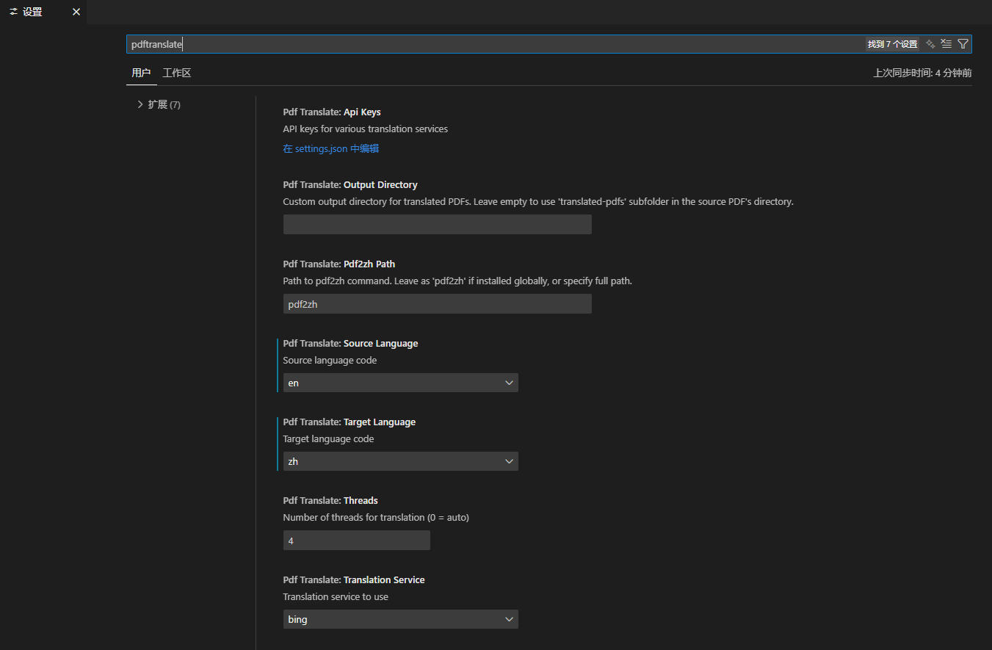Click 'API keys for various translation services' description

366,129
